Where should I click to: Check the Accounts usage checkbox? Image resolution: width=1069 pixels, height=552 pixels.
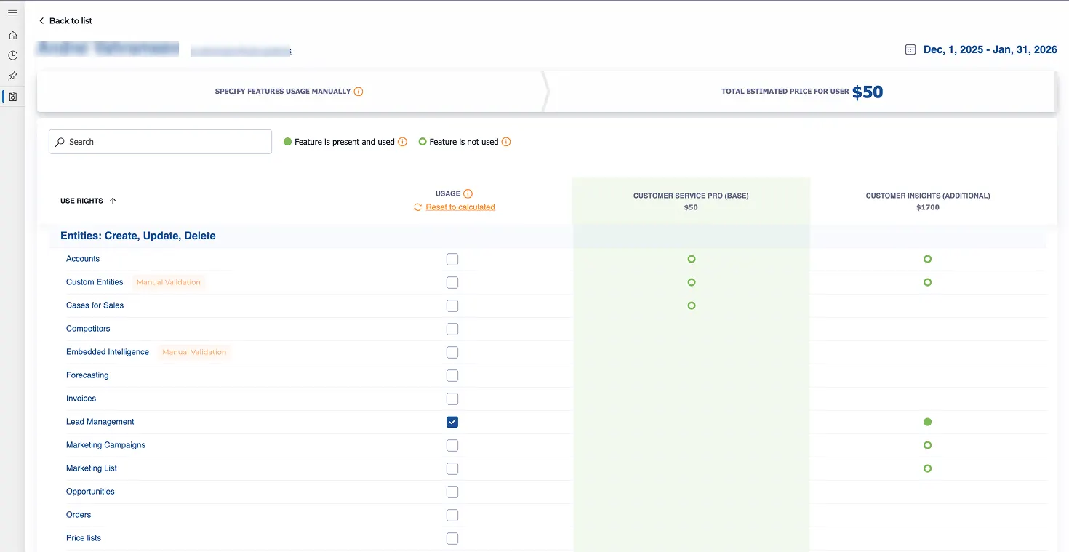click(x=452, y=259)
